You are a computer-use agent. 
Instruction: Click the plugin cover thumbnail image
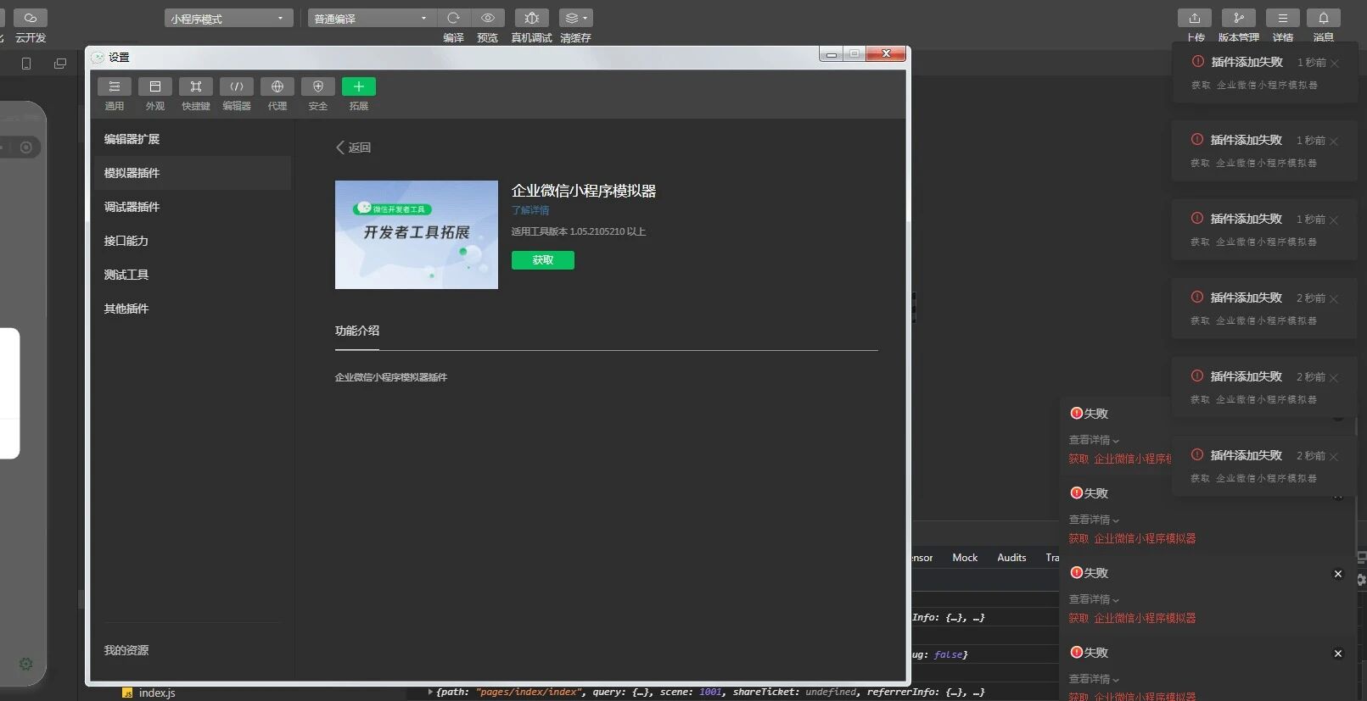pyautogui.click(x=417, y=235)
